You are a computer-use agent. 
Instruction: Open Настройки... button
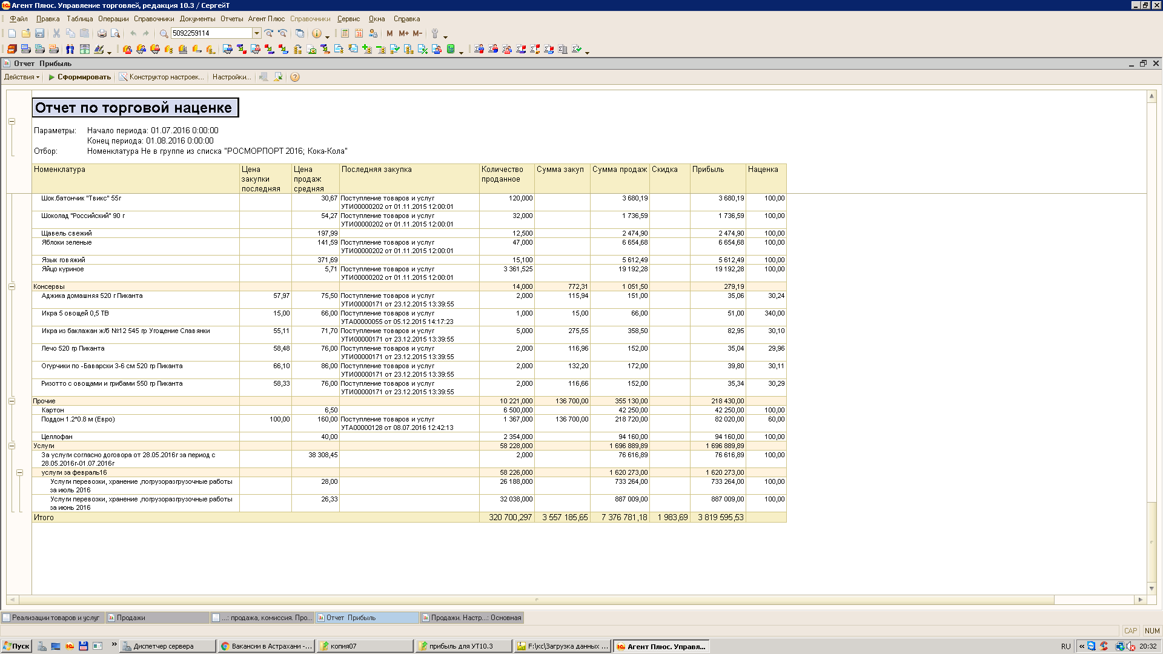point(231,77)
